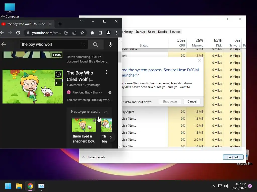Open Pinkfong Baby Shark channel link

(87, 92)
